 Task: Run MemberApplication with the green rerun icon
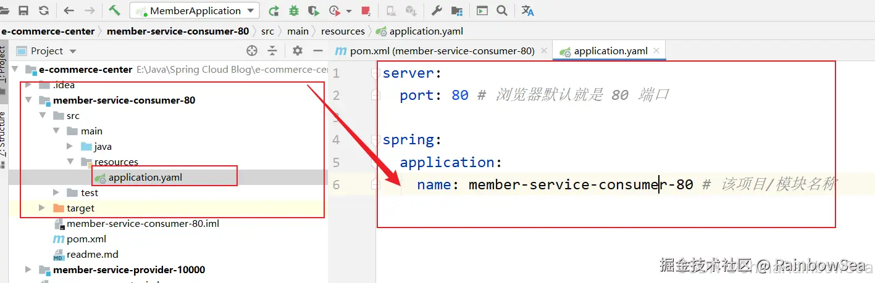[x=274, y=10]
